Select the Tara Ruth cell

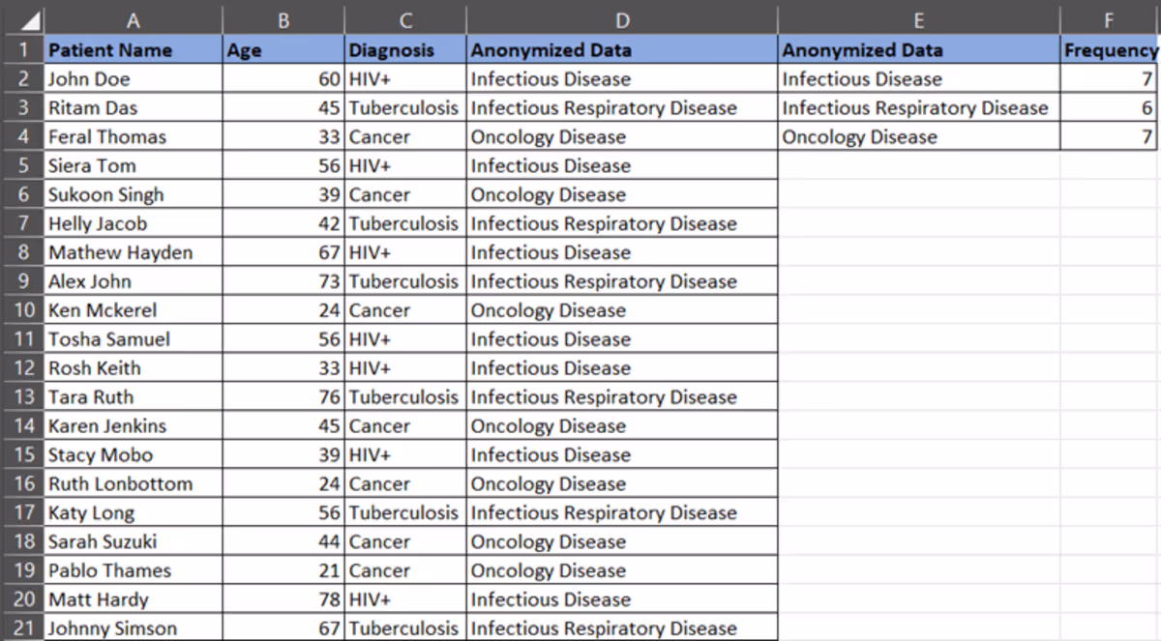(134, 397)
